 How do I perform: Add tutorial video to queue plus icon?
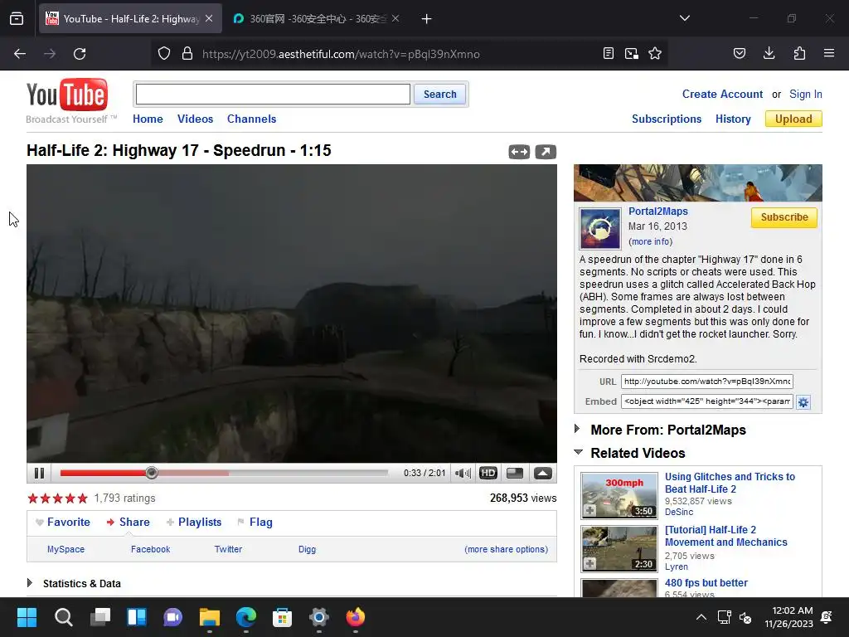[589, 563]
